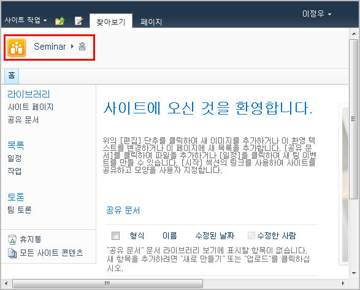Click the horizontal scrollbar thumb
Screen dimensions: 360x290
(x=107, y=283)
